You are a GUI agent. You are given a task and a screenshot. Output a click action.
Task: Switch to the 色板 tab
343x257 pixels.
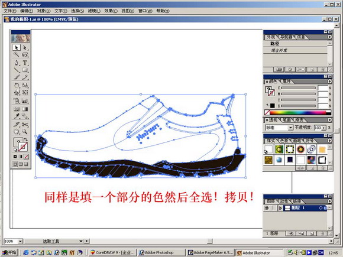point(284,141)
